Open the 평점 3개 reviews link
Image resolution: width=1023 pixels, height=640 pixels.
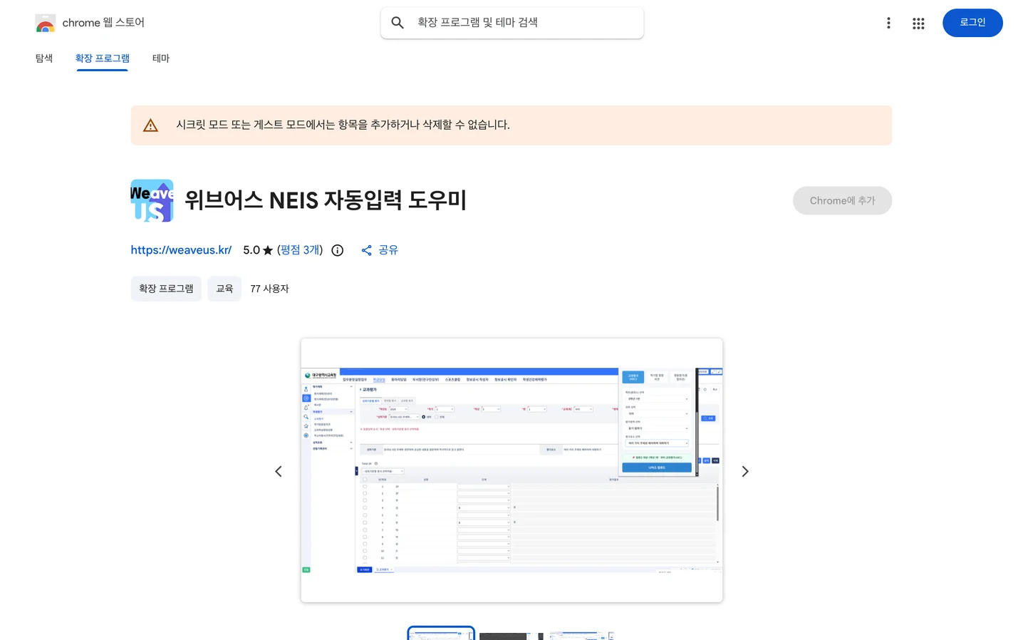(x=300, y=250)
